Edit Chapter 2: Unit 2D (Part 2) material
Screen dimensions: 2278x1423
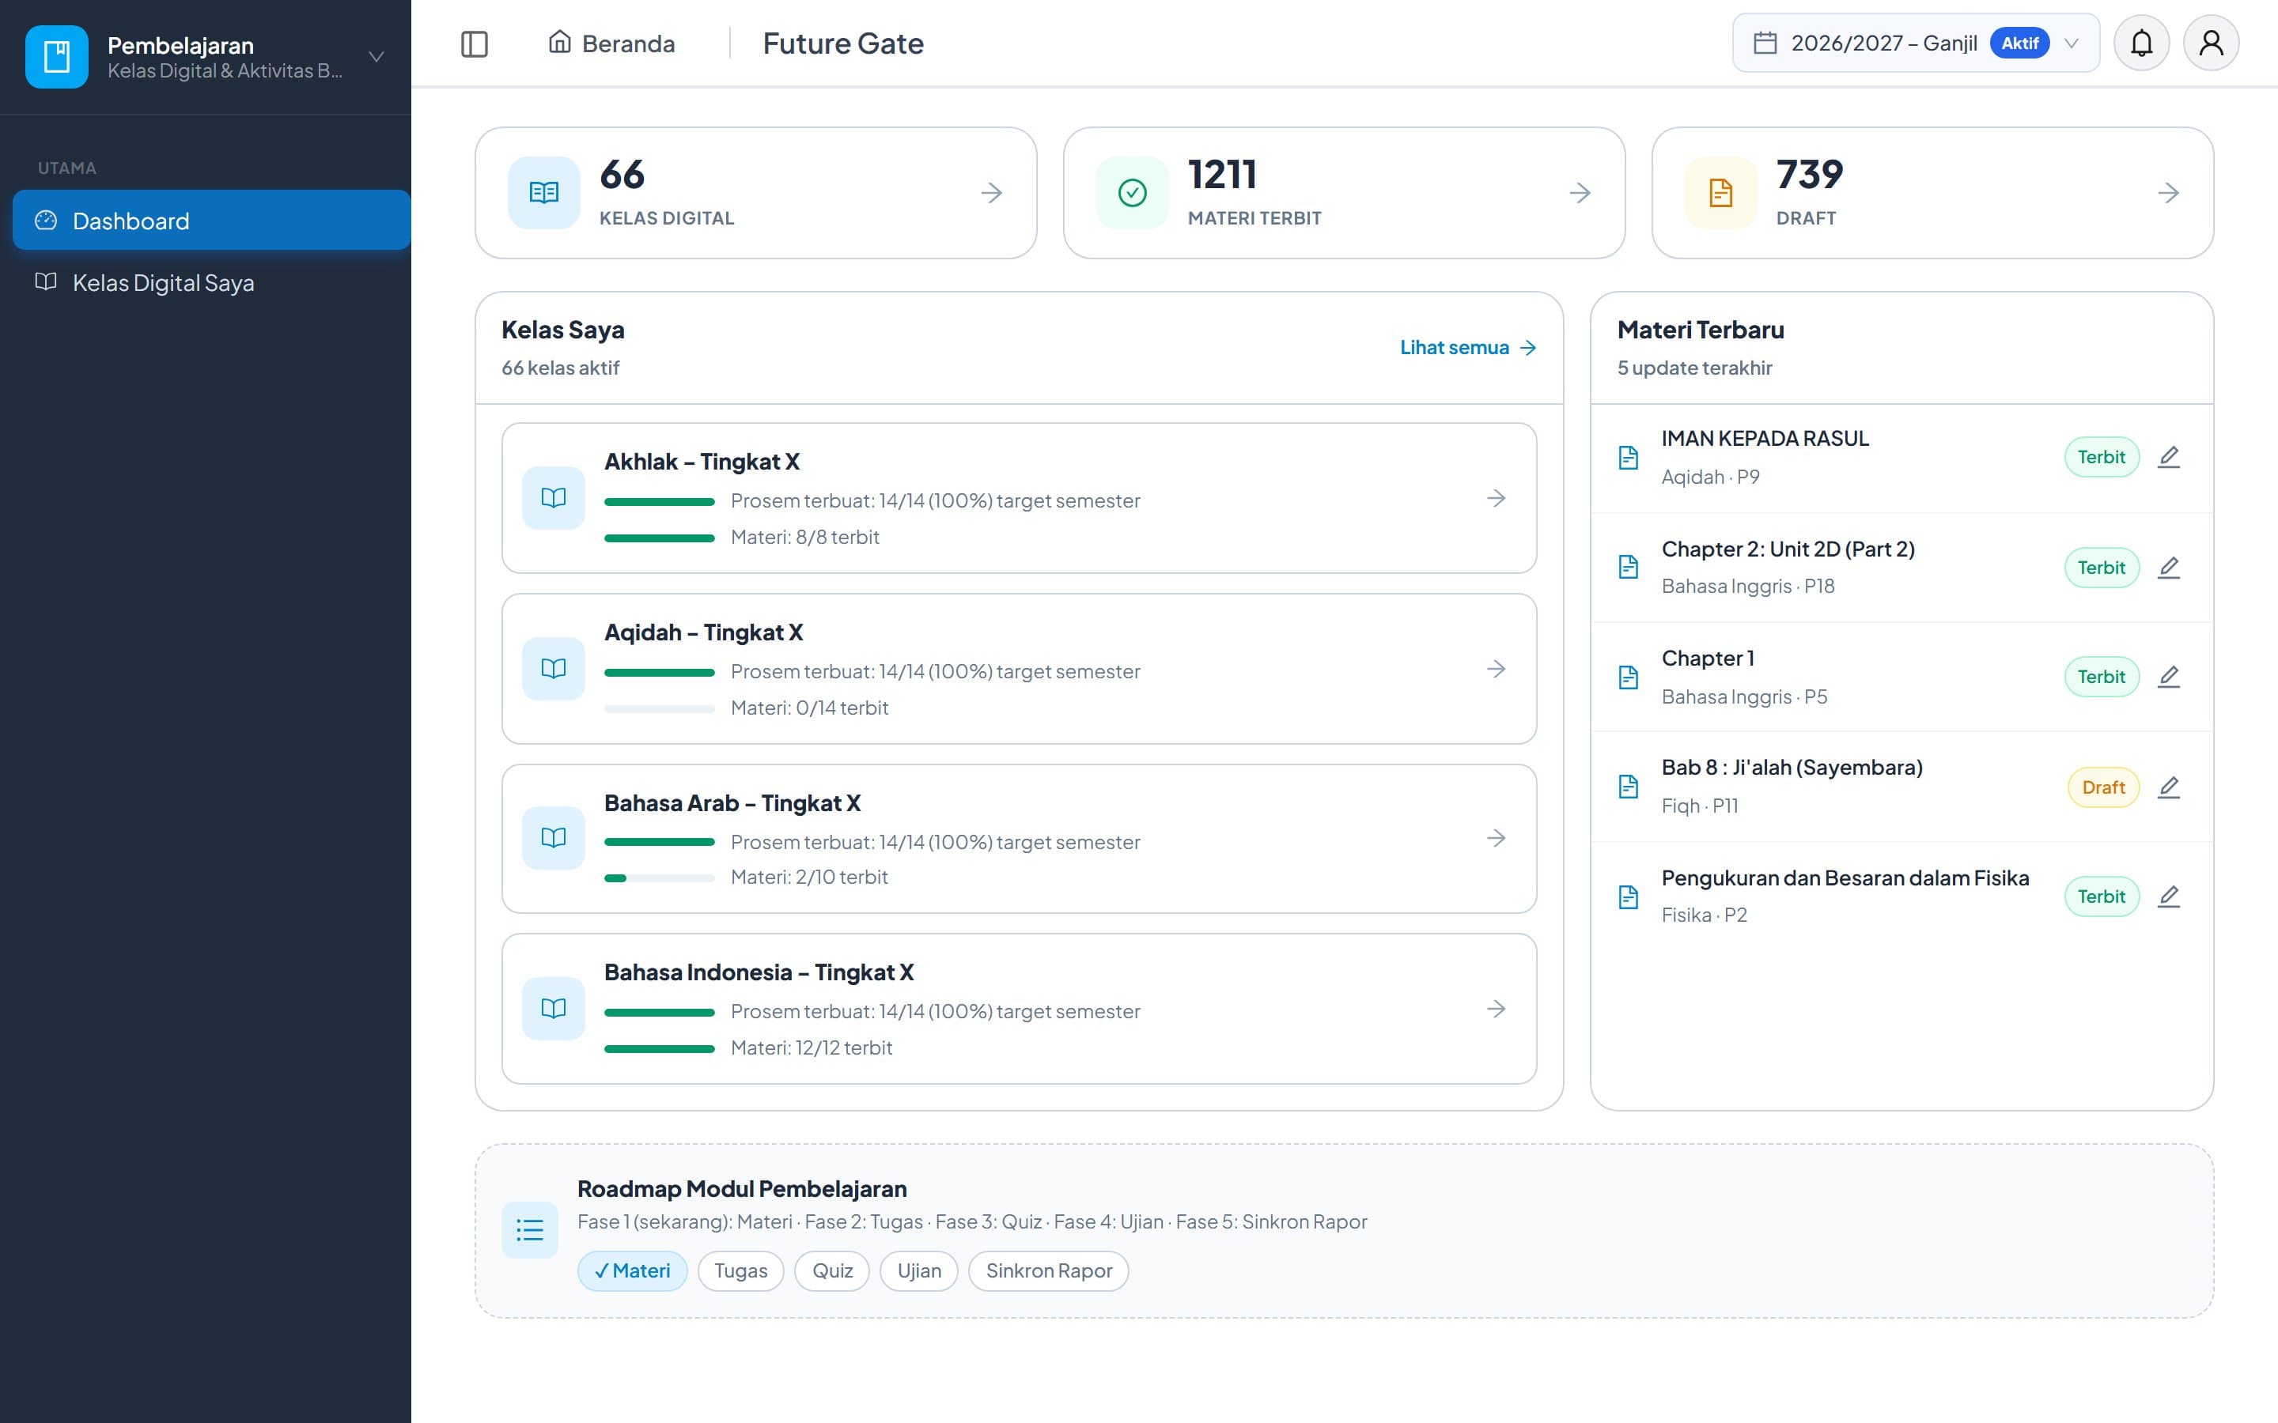coord(2169,568)
